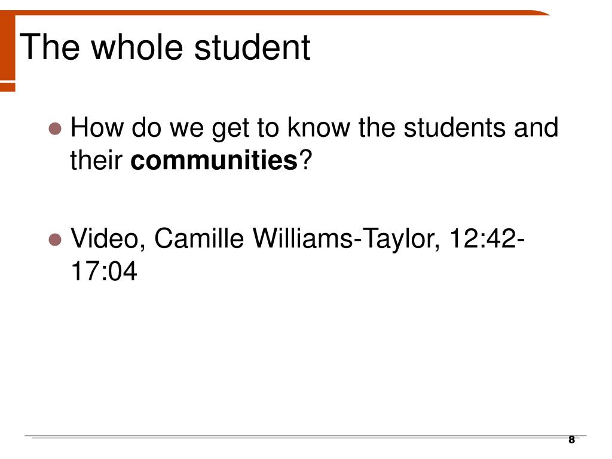
Task: Click the gray footer line at the bottom
Action: pyautogui.click(x=305, y=437)
